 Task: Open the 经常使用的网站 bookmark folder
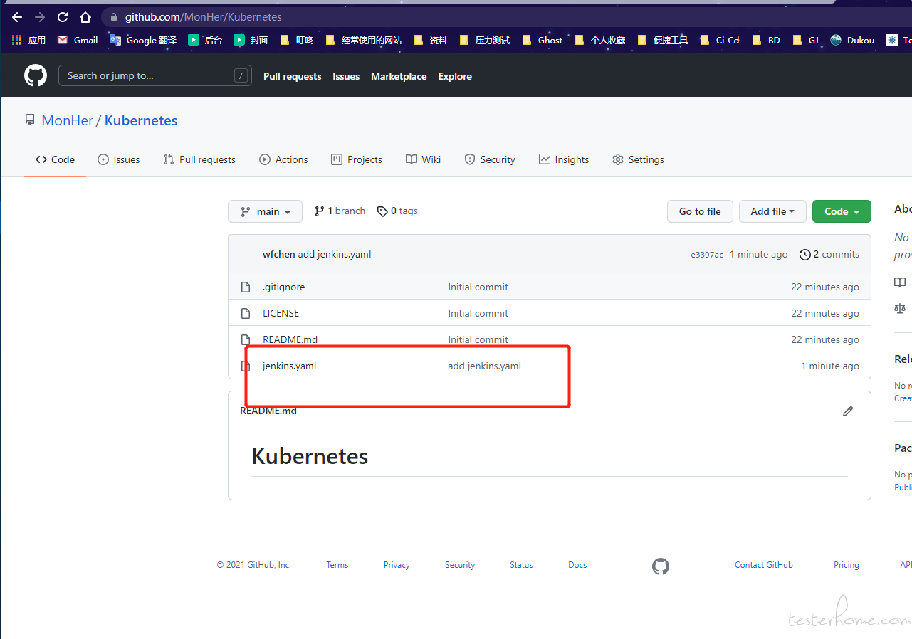363,40
